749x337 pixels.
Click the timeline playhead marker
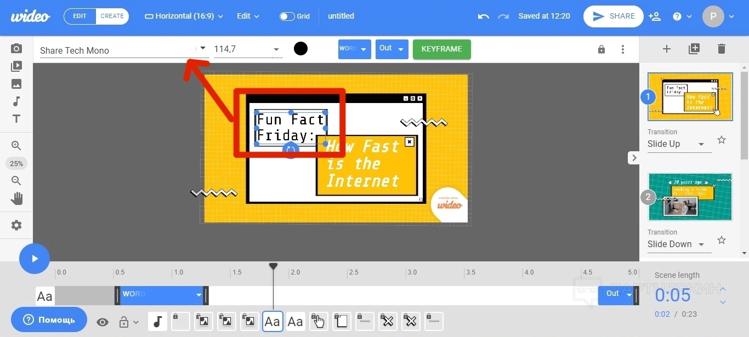click(273, 266)
